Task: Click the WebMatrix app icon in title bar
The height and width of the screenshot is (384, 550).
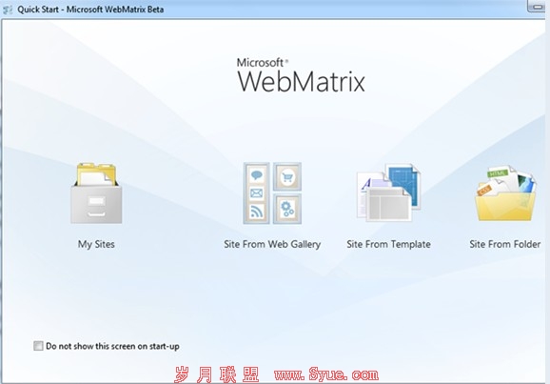Action: 8,10
